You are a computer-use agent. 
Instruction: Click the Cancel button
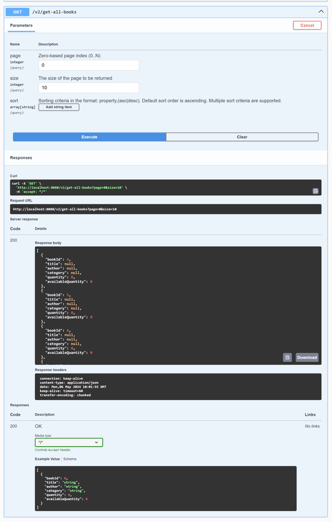tap(307, 25)
